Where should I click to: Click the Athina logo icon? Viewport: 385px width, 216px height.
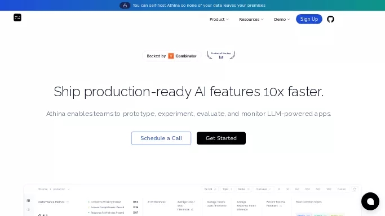(x=17, y=17)
